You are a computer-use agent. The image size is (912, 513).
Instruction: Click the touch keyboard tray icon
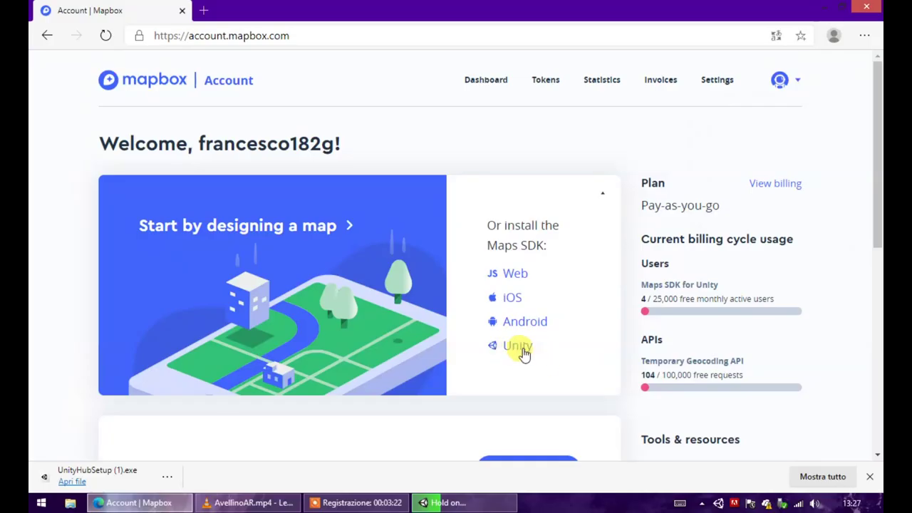[x=680, y=503]
